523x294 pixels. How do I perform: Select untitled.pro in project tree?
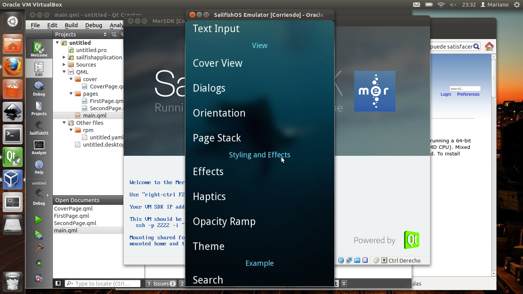(91, 50)
